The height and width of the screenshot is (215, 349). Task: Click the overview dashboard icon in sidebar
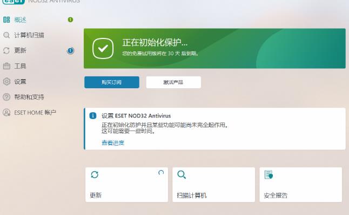tap(6, 19)
